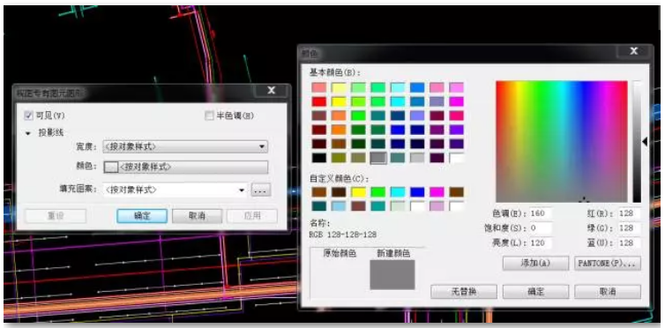Toggle the 可见 checkbox

click(x=29, y=116)
